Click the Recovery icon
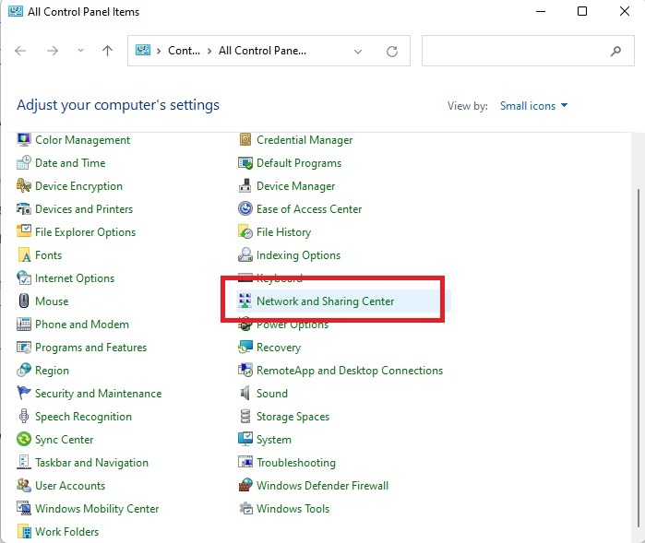Viewport: 645px width, 543px height. (x=245, y=347)
